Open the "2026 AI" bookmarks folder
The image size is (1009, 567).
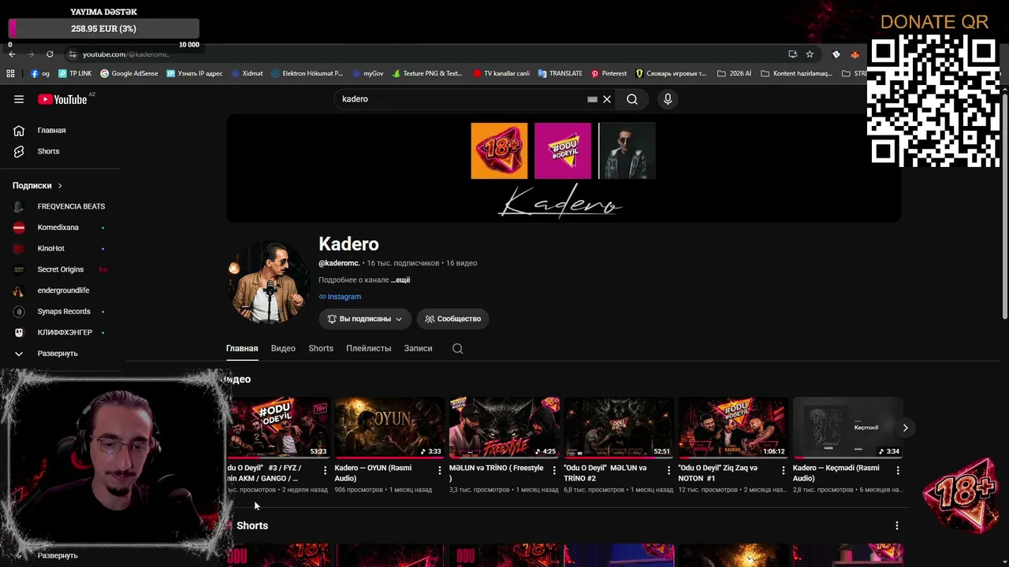click(x=734, y=73)
